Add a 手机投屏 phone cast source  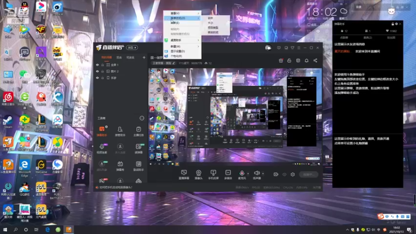(213, 175)
